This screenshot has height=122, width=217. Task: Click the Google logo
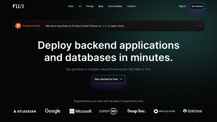coord(52,111)
